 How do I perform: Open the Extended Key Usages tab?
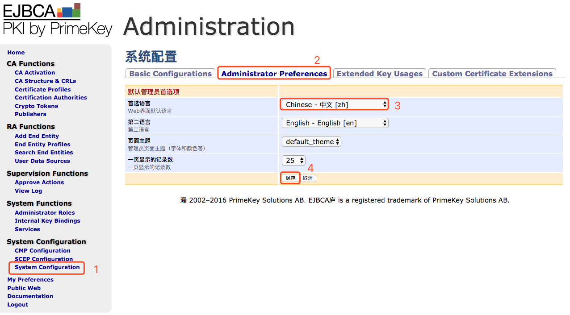coord(379,74)
